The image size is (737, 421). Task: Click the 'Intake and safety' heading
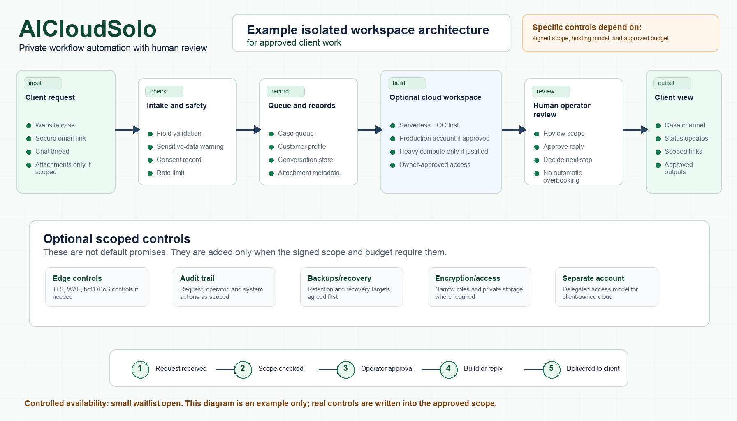pyautogui.click(x=177, y=106)
